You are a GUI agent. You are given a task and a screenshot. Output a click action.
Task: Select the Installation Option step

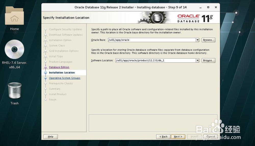[x=60, y=40]
